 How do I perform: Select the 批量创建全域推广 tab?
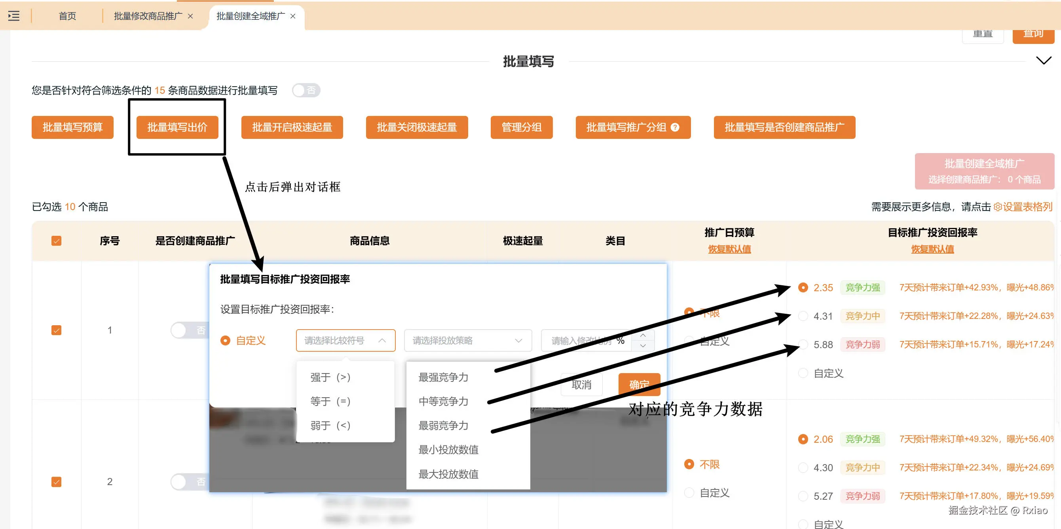click(x=251, y=16)
